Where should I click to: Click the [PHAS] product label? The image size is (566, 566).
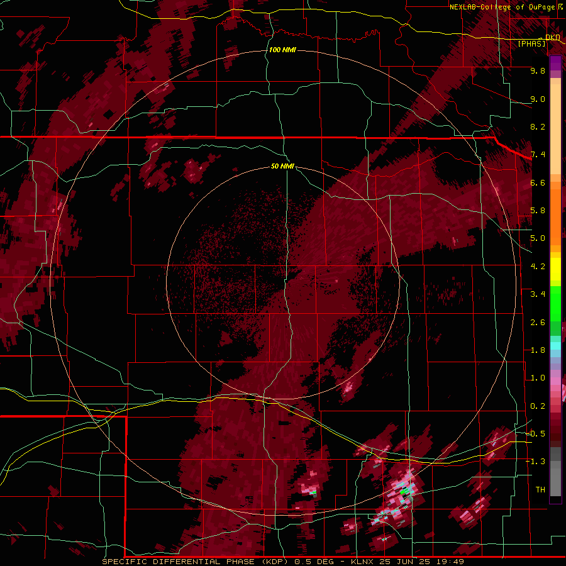click(531, 43)
